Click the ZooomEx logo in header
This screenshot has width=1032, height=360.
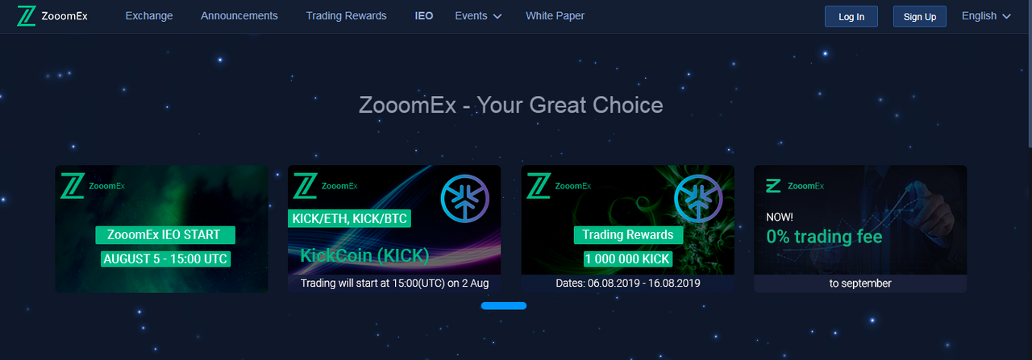(x=52, y=16)
